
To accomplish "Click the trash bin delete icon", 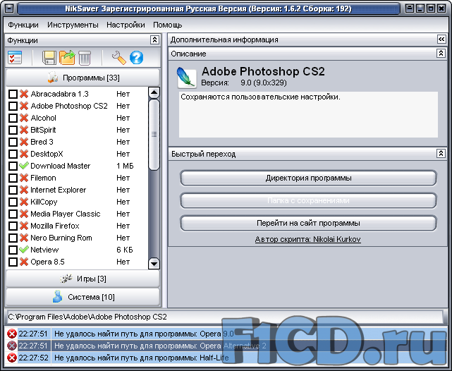I will pos(85,58).
